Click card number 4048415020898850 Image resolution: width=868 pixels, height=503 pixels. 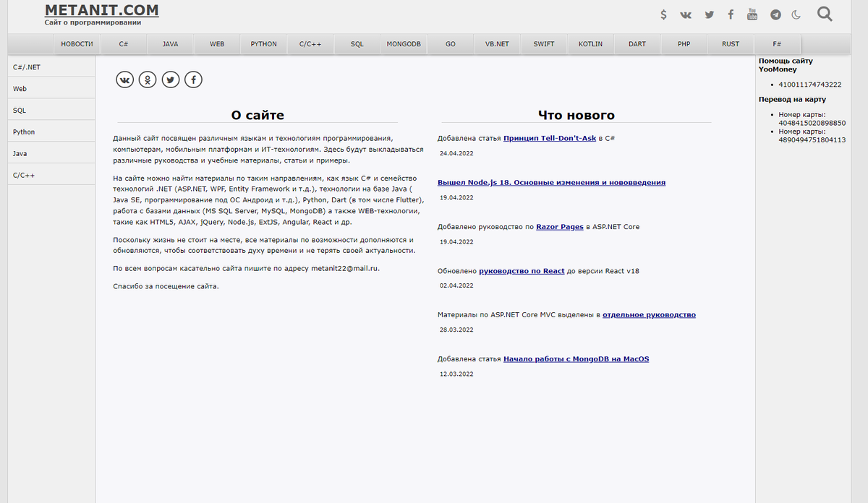pos(812,123)
